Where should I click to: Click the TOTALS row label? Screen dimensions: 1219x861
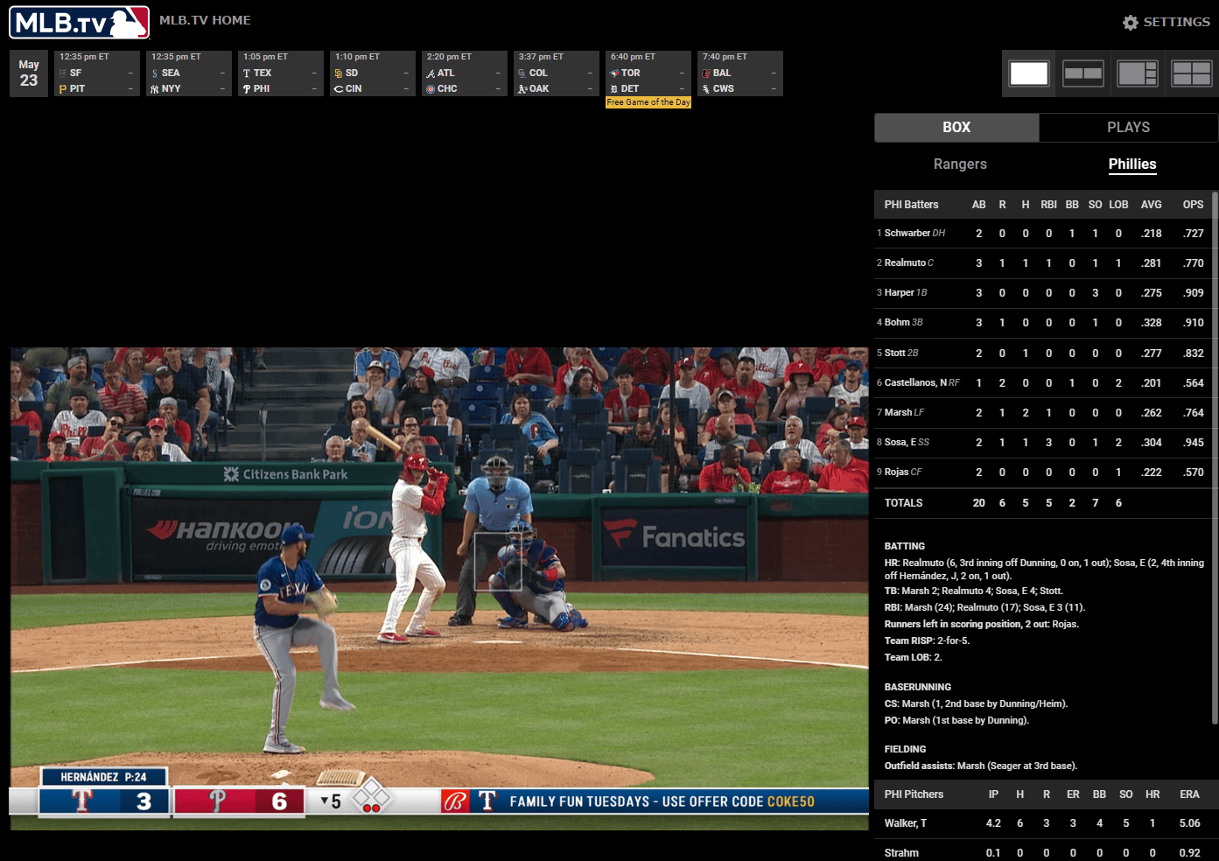[x=903, y=503]
